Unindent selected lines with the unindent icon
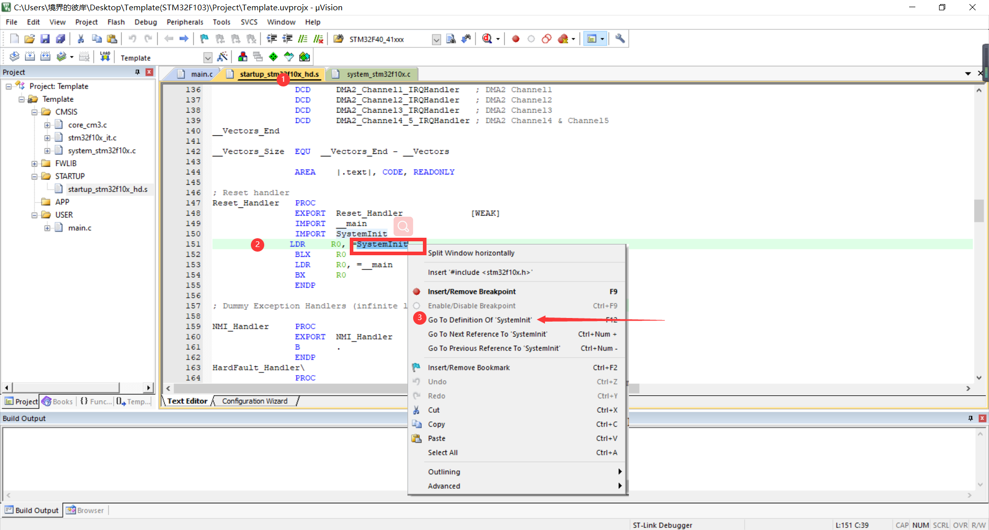Viewport: 989px width, 530px height. 287,39
